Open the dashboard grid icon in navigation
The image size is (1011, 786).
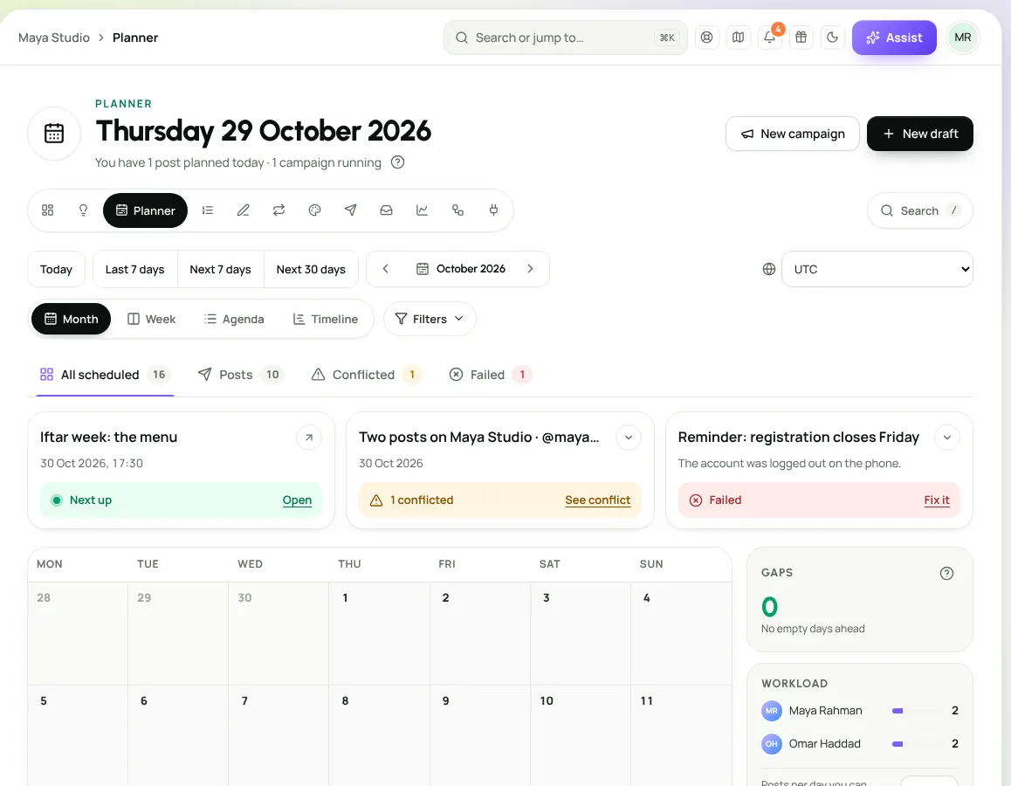tap(48, 210)
